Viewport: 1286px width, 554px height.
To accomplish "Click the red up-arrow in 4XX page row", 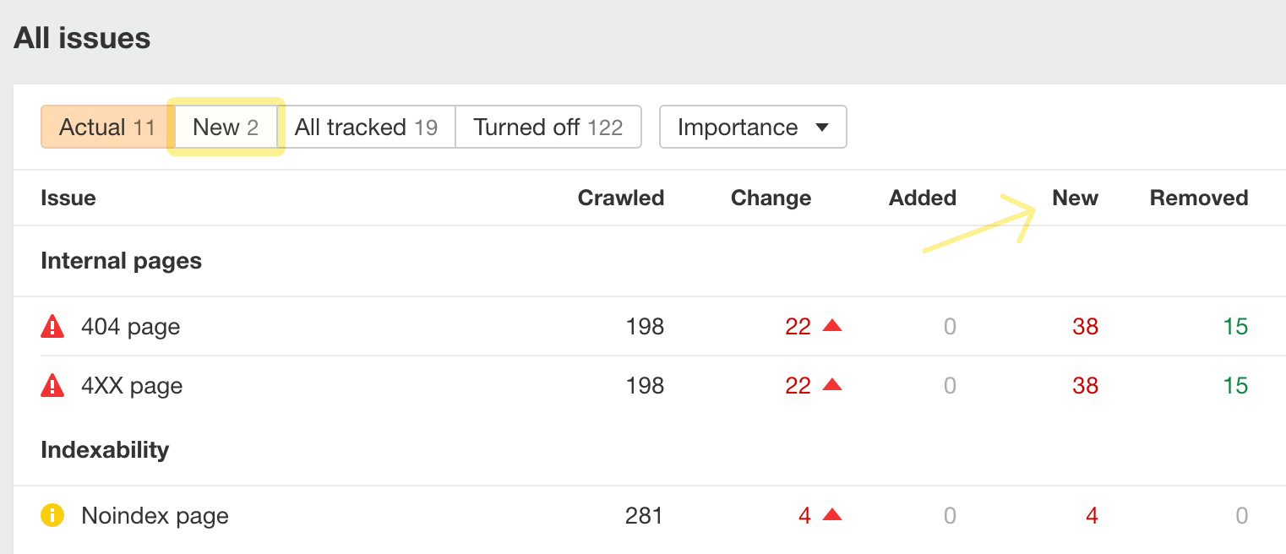I will [832, 386].
